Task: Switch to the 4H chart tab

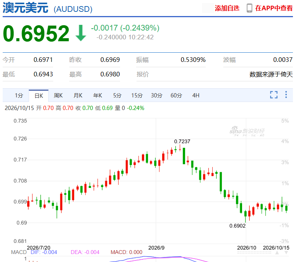Action: point(196,95)
